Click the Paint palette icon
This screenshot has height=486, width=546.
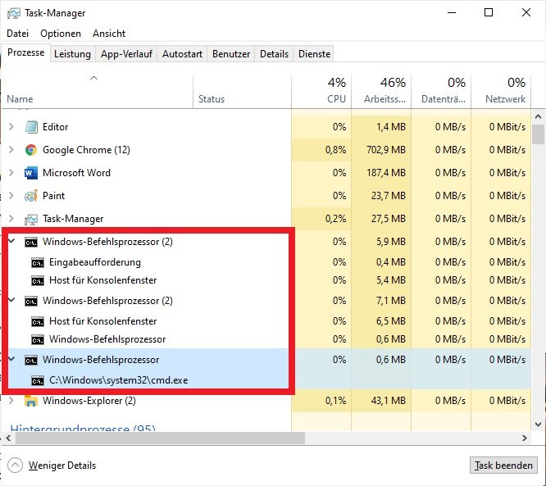31,196
